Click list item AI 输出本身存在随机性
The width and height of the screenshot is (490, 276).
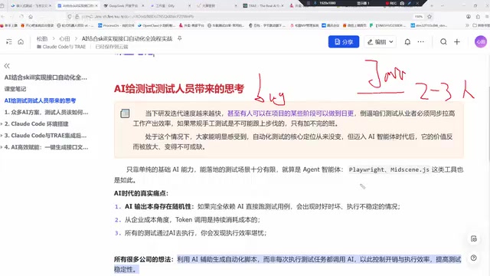coord(262,206)
